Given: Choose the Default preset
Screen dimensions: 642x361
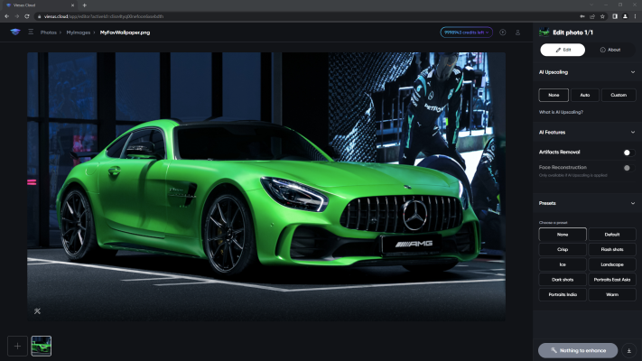Looking at the screenshot, I should click(612, 235).
